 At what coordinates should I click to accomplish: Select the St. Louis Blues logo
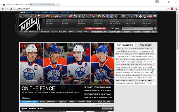pos(132,16)
